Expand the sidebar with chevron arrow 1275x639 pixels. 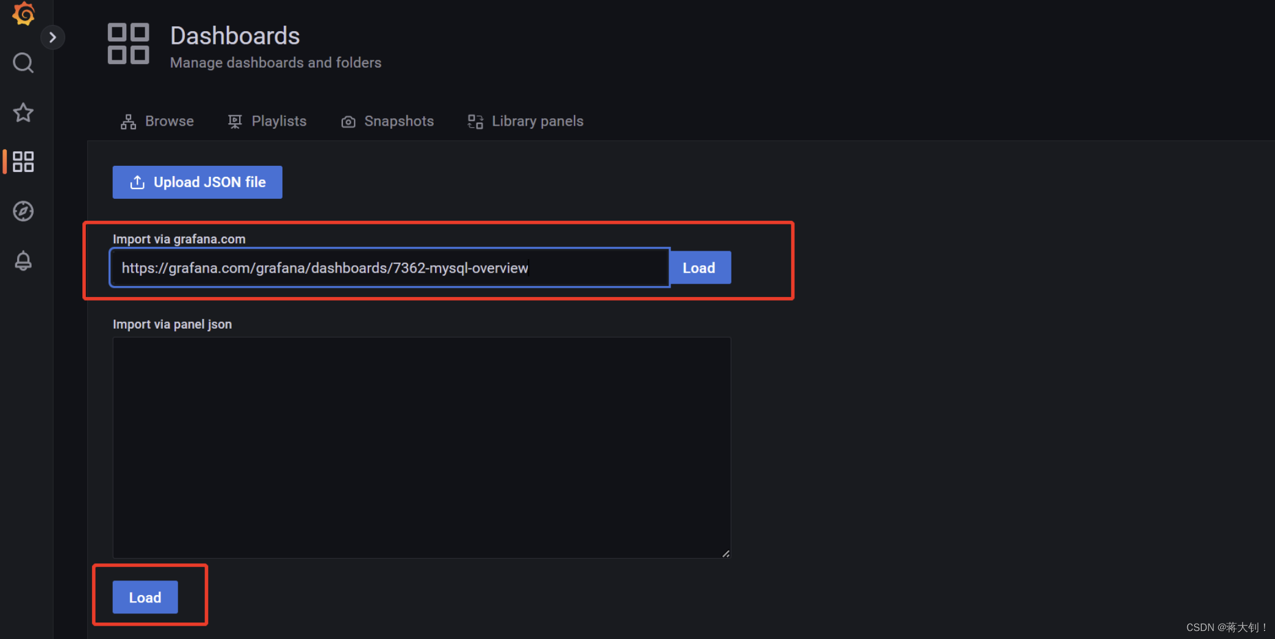(53, 37)
